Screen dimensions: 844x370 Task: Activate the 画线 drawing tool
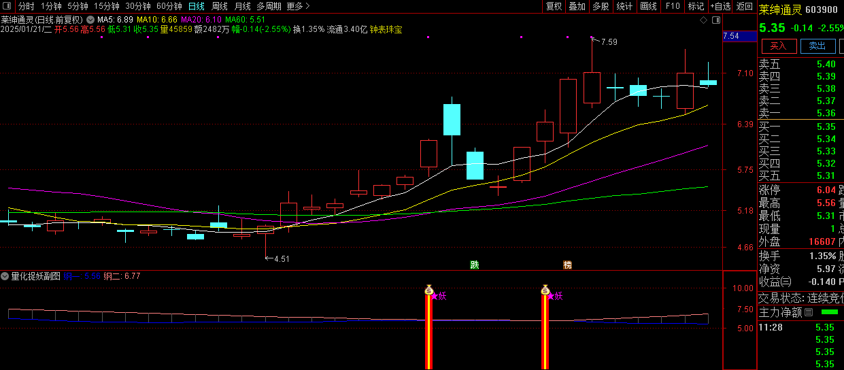648,6
